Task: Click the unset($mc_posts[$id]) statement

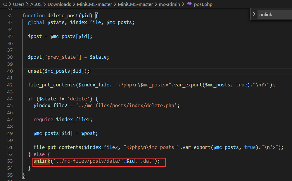Action: click(59, 71)
